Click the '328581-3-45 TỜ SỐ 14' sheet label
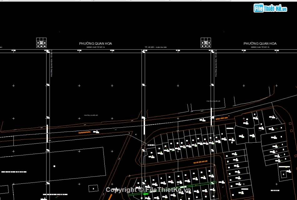Screen dimensions: 297x200 click(x=96, y=47)
